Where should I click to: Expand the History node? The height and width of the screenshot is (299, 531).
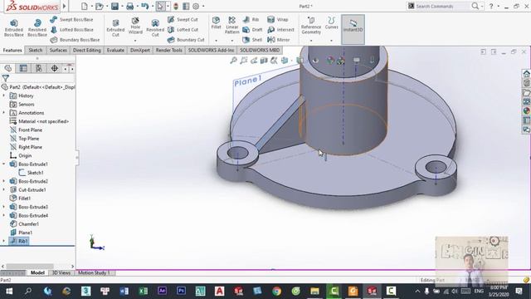4,96
